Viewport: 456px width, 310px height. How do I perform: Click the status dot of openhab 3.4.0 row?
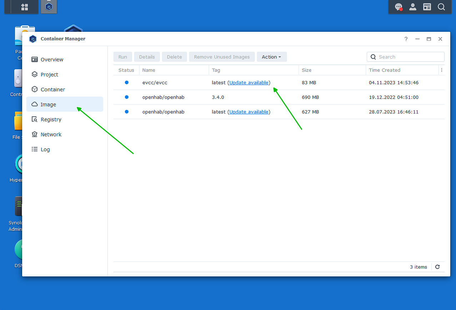click(126, 97)
